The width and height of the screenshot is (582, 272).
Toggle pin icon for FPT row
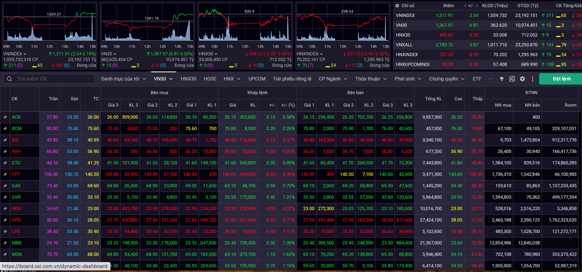tap(5, 174)
